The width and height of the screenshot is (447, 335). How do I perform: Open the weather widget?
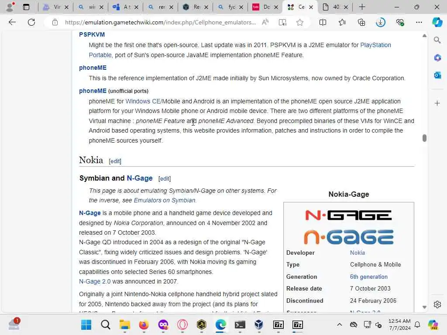click(x=14, y=324)
